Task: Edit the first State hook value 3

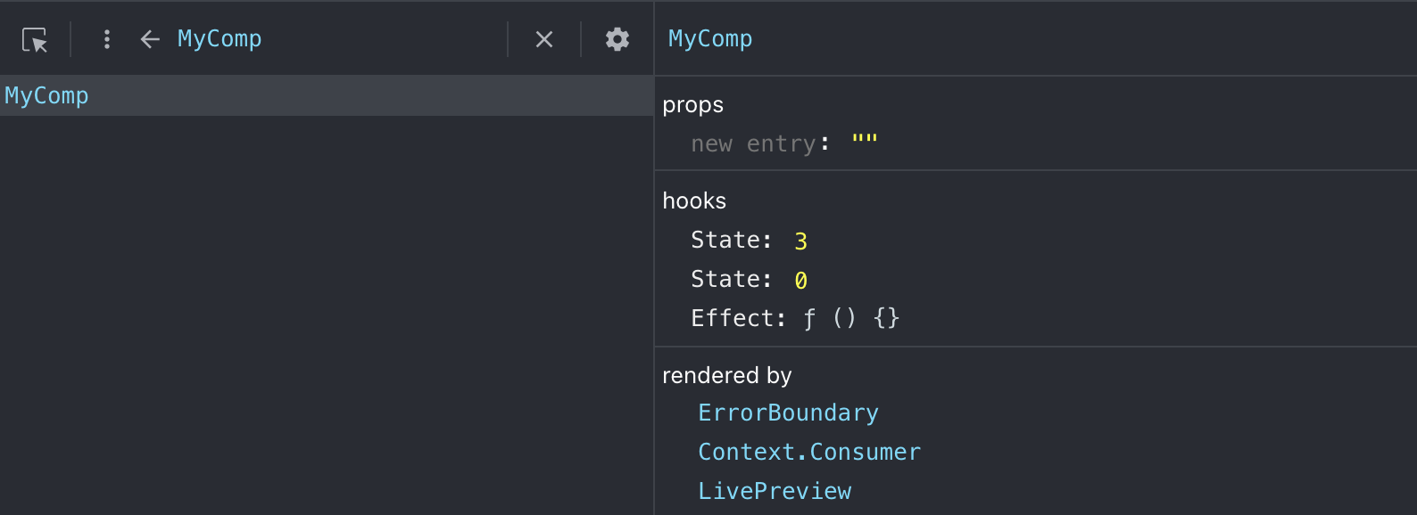Action: (800, 241)
